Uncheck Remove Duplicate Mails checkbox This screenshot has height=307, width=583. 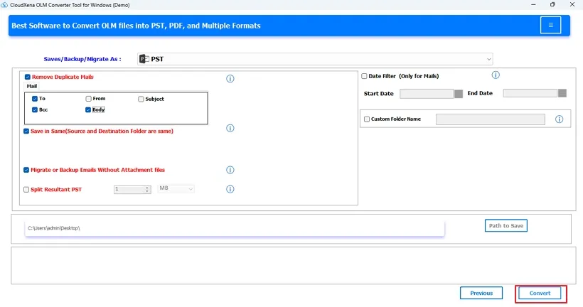(x=28, y=77)
